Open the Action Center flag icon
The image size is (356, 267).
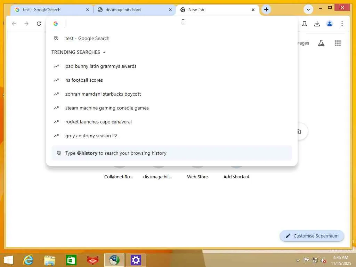tap(306, 260)
